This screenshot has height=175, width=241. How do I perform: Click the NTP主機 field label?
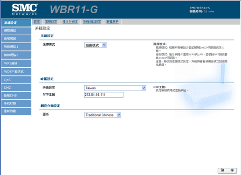click(49, 95)
